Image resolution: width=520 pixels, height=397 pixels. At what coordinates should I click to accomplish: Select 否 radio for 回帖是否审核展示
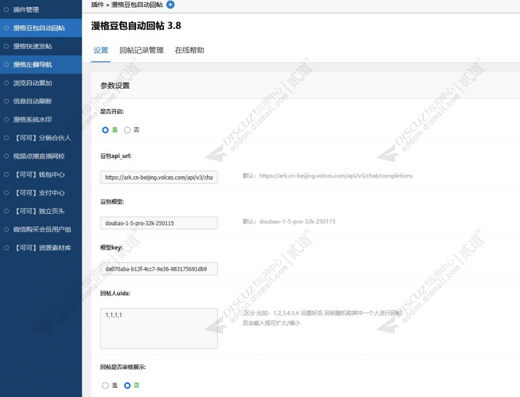pos(127,386)
